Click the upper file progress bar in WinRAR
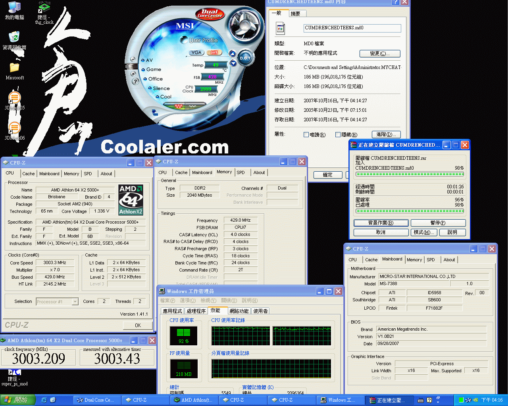The width and height of the screenshot is (508, 406). (409, 174)
